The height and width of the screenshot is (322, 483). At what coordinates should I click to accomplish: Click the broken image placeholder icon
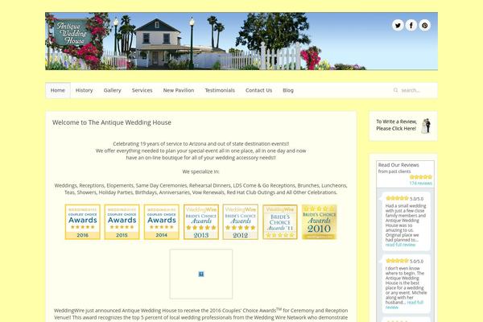click(201, 274)
